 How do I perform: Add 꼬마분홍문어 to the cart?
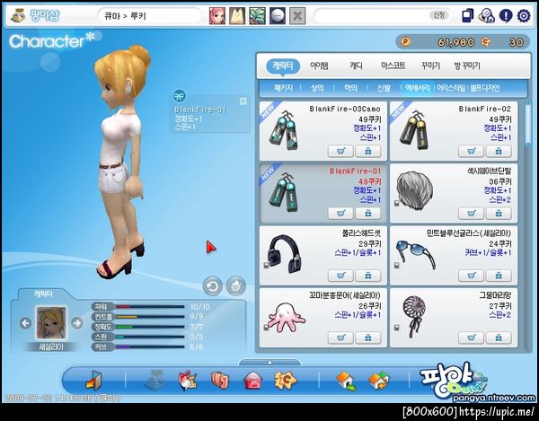click(340, 338)
